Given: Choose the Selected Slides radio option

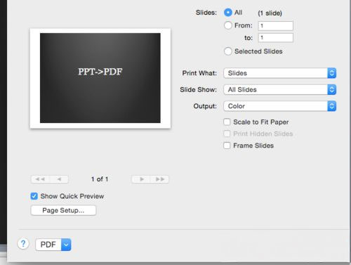Looking at the screenshot, I should click(228, 51).
